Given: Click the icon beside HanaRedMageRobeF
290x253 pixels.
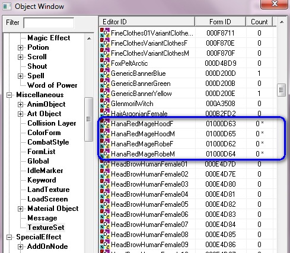Looking at the screenshot, I should pyautogui.click(x=105, y=144).
